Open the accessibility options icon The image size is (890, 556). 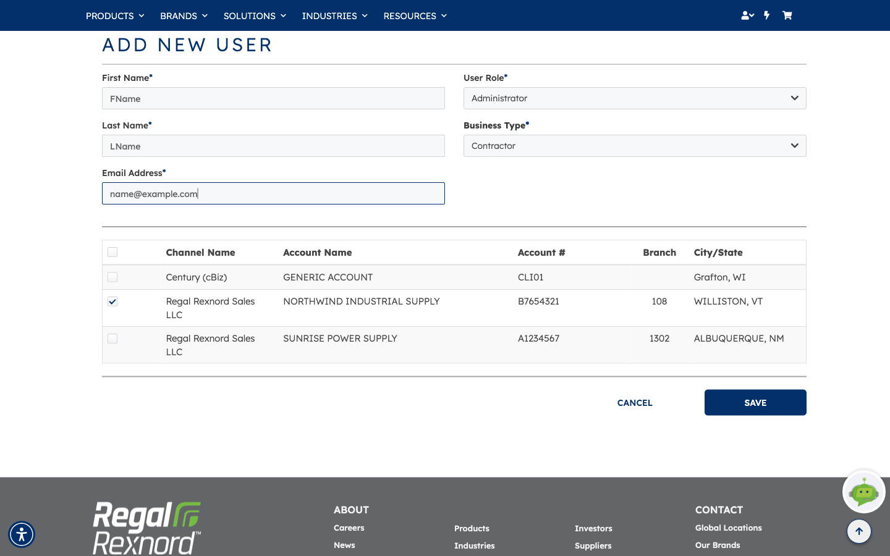[22, 534]
